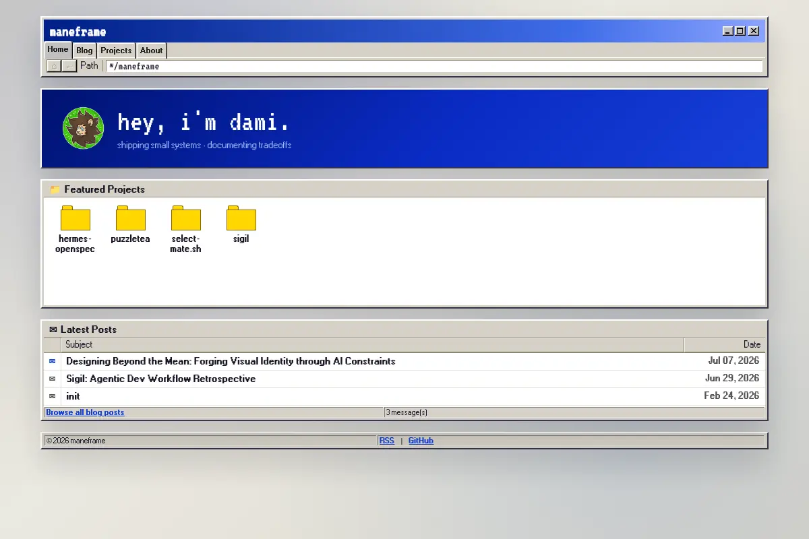Click dami's avatar image
The height and width of the screenshot is (539, 809).
[84, 128]
